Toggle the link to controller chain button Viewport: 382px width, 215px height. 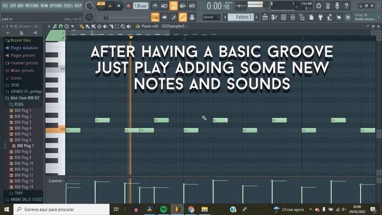[x=183, y=17]
